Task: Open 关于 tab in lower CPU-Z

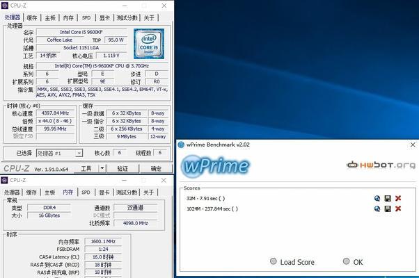Action: pyautogui.click(x=148, y=193)
